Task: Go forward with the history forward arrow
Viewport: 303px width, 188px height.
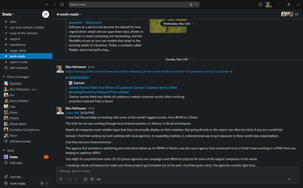Action: [55, 5]
